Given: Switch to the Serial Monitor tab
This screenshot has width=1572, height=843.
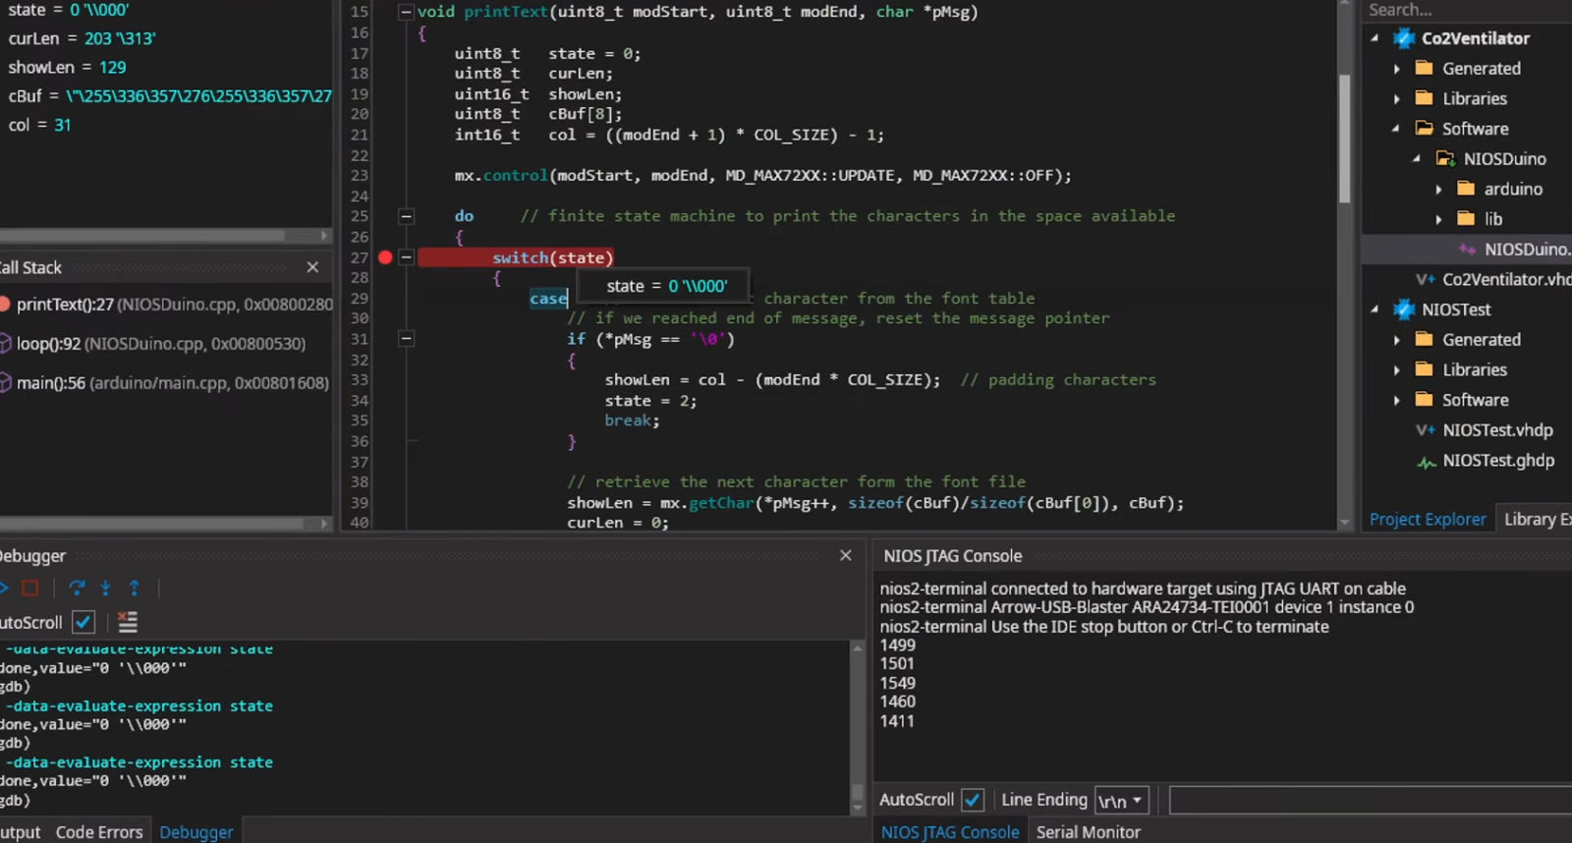Looking at the screenshot, I should [1088, 832].
